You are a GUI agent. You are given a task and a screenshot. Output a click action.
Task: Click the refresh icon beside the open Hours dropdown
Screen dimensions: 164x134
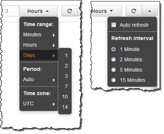[x=70, y=11]
